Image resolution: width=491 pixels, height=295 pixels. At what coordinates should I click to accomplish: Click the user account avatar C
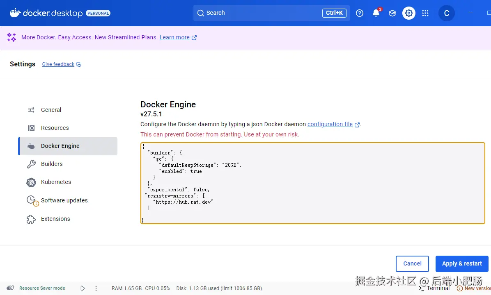[x=447, y=13]
